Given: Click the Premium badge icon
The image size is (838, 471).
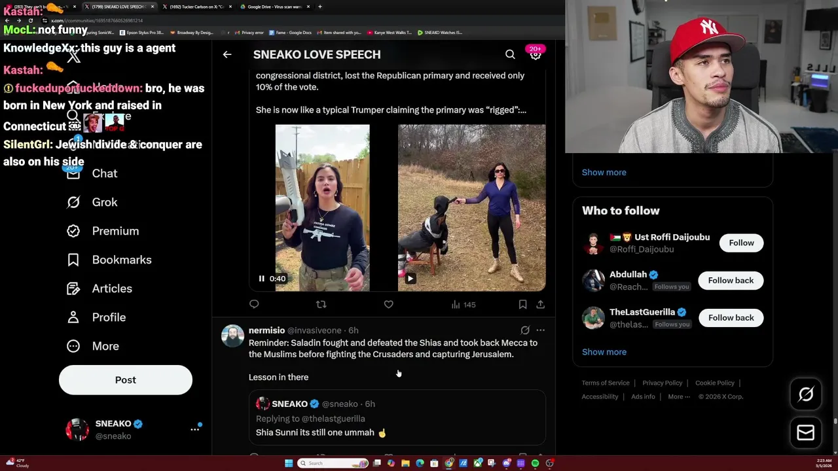Looking at the screenshot, I should [73, 231].
